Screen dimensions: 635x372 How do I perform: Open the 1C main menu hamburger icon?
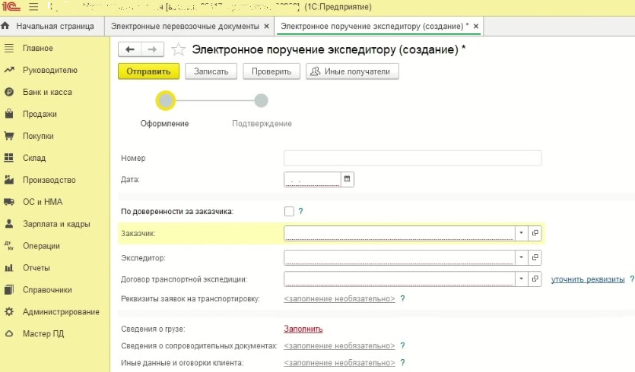point(33,7)
